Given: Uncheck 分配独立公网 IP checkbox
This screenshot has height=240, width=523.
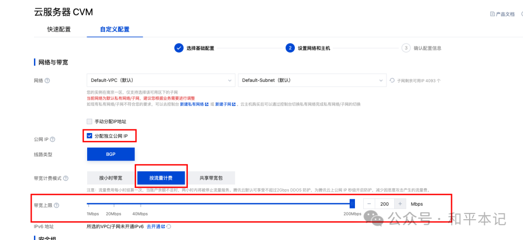Looking at the screenshot, I should tap(89, 136).
